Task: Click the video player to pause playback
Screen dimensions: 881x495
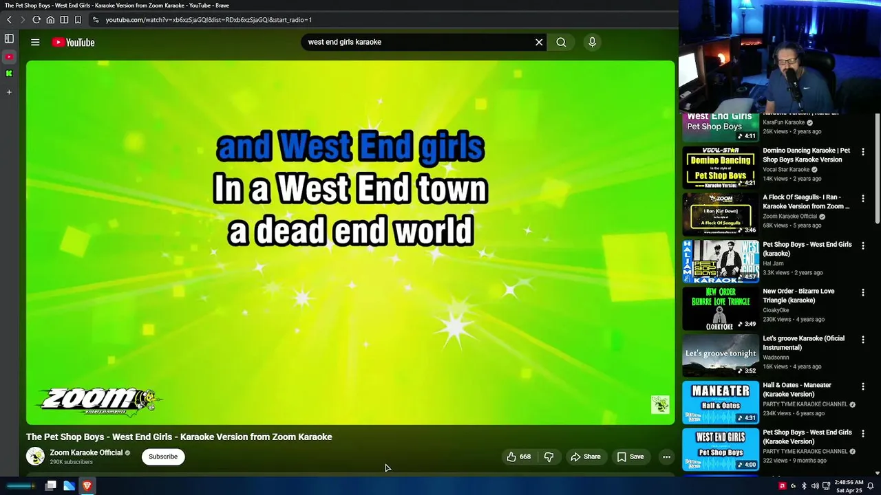Action: click(350, 242)
